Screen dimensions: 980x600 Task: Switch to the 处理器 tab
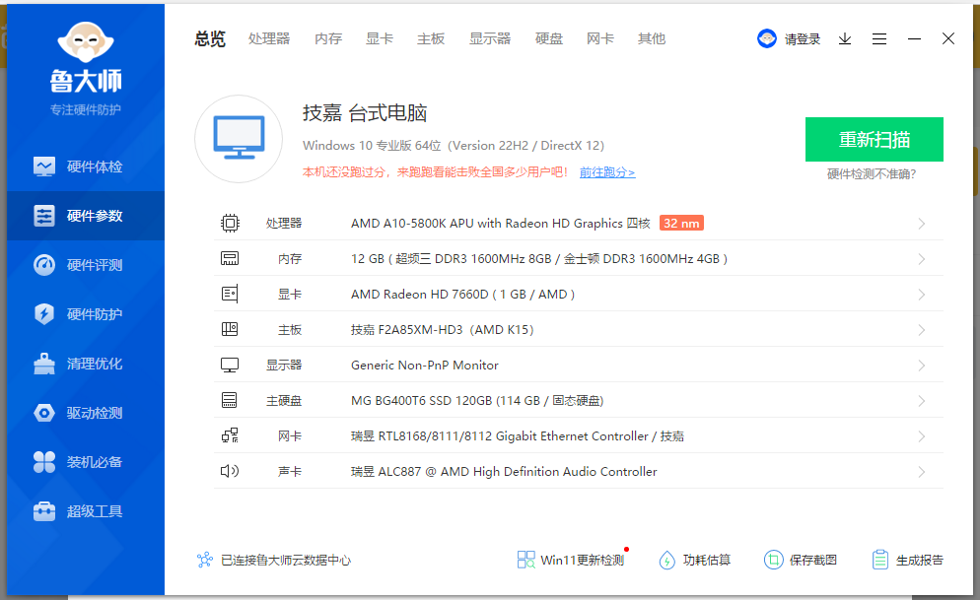pos(269,38)
